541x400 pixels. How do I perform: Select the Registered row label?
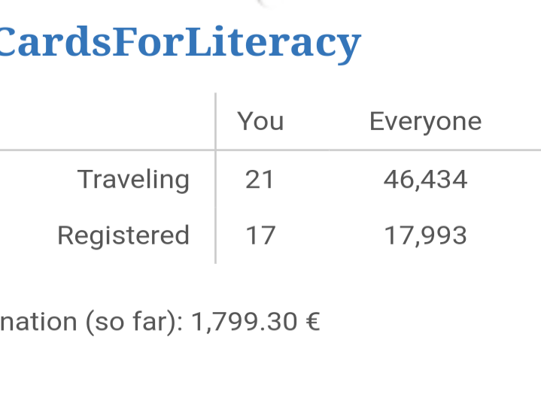point(123,236)
